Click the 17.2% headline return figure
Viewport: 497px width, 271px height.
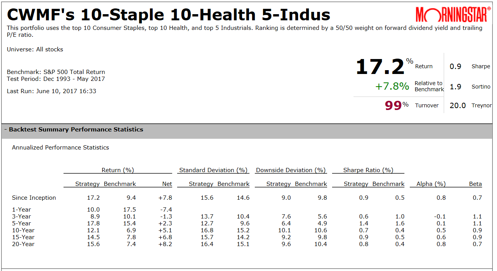pos(380,67)
